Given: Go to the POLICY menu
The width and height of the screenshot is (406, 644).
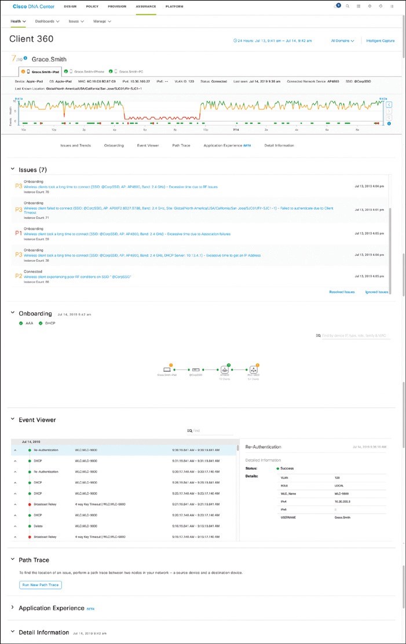Looking at the screenshot, I should [93, 6].
